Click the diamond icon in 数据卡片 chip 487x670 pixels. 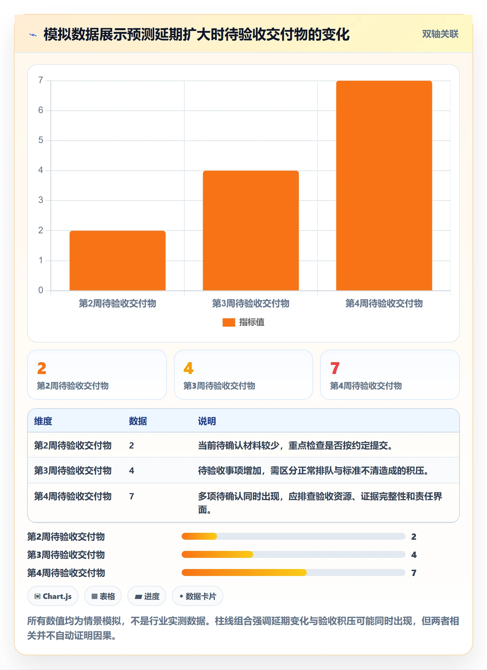pos(181,597)
